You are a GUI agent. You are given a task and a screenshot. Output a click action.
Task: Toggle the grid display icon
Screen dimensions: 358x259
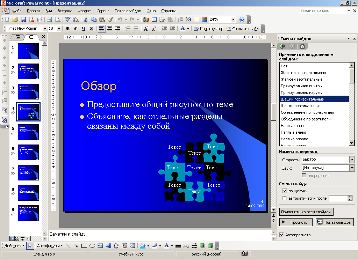[196, 20]
